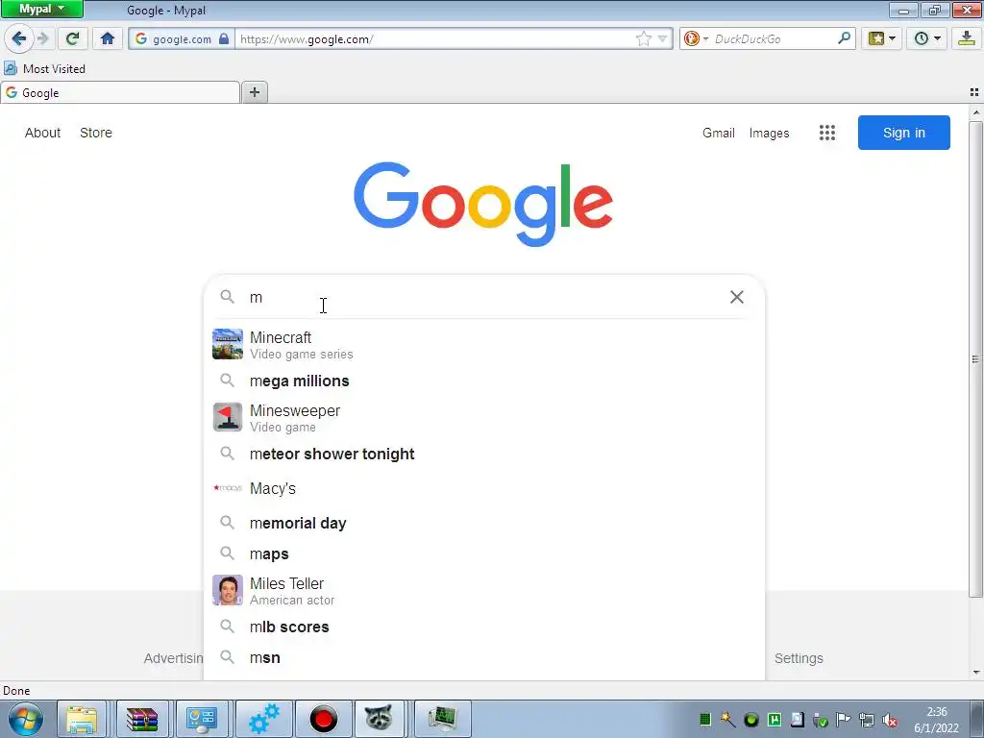Open the downloads arrow button
This screenshot has width=984, height=738.
(967, 38)
